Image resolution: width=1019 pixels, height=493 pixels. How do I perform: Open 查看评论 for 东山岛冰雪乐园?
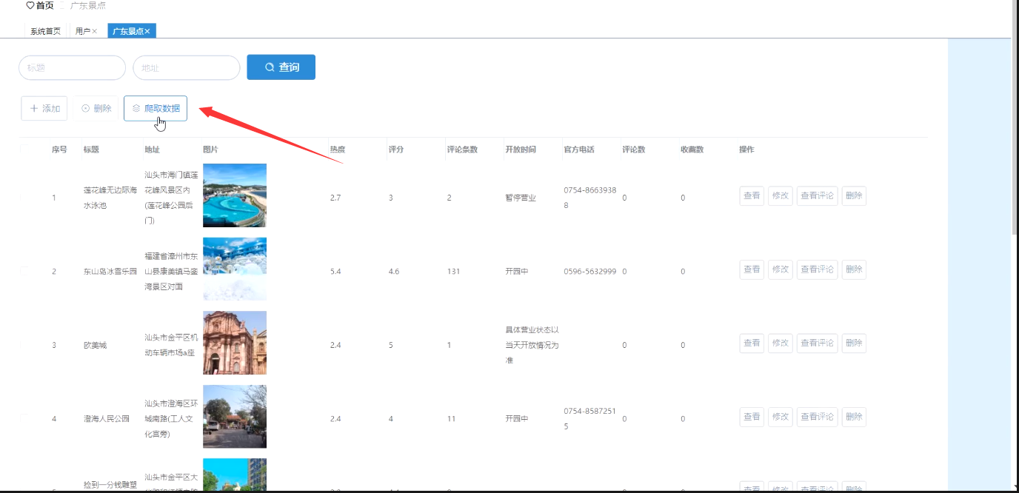coord(818,269)
